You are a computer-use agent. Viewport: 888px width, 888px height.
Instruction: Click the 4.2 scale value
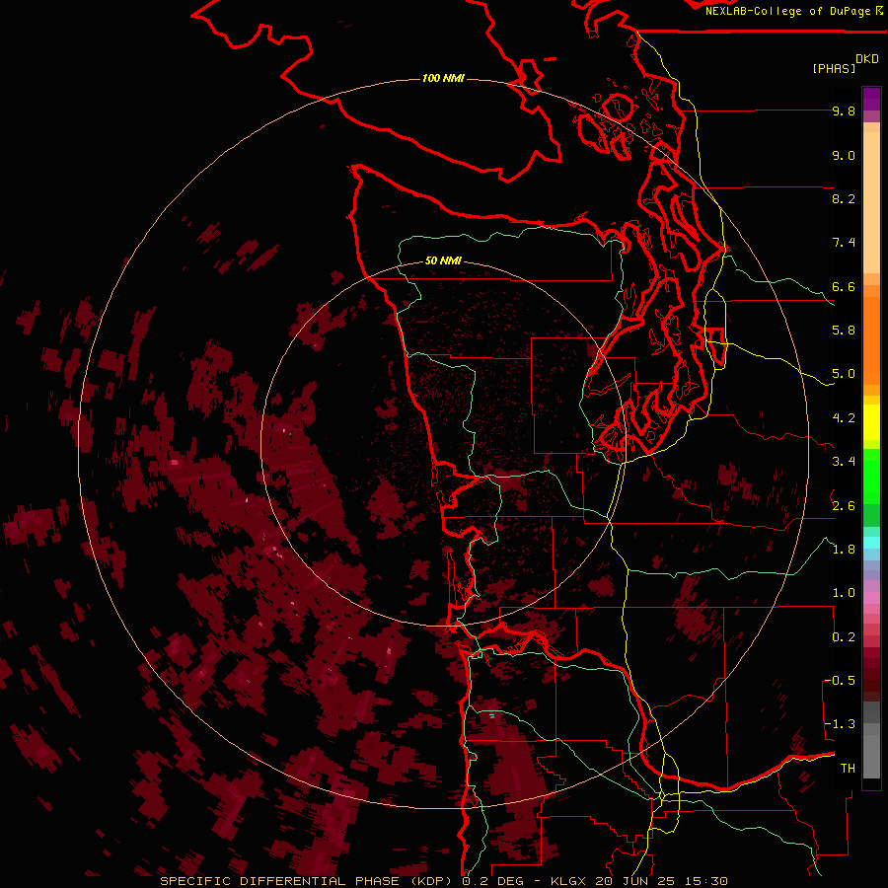(844, 418)
